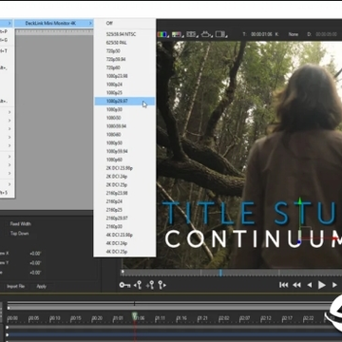Image resolution: width=342 pixels, height=342 pixels.
Task: Select the 4K DCI 25p format
Action: [124, 252]
